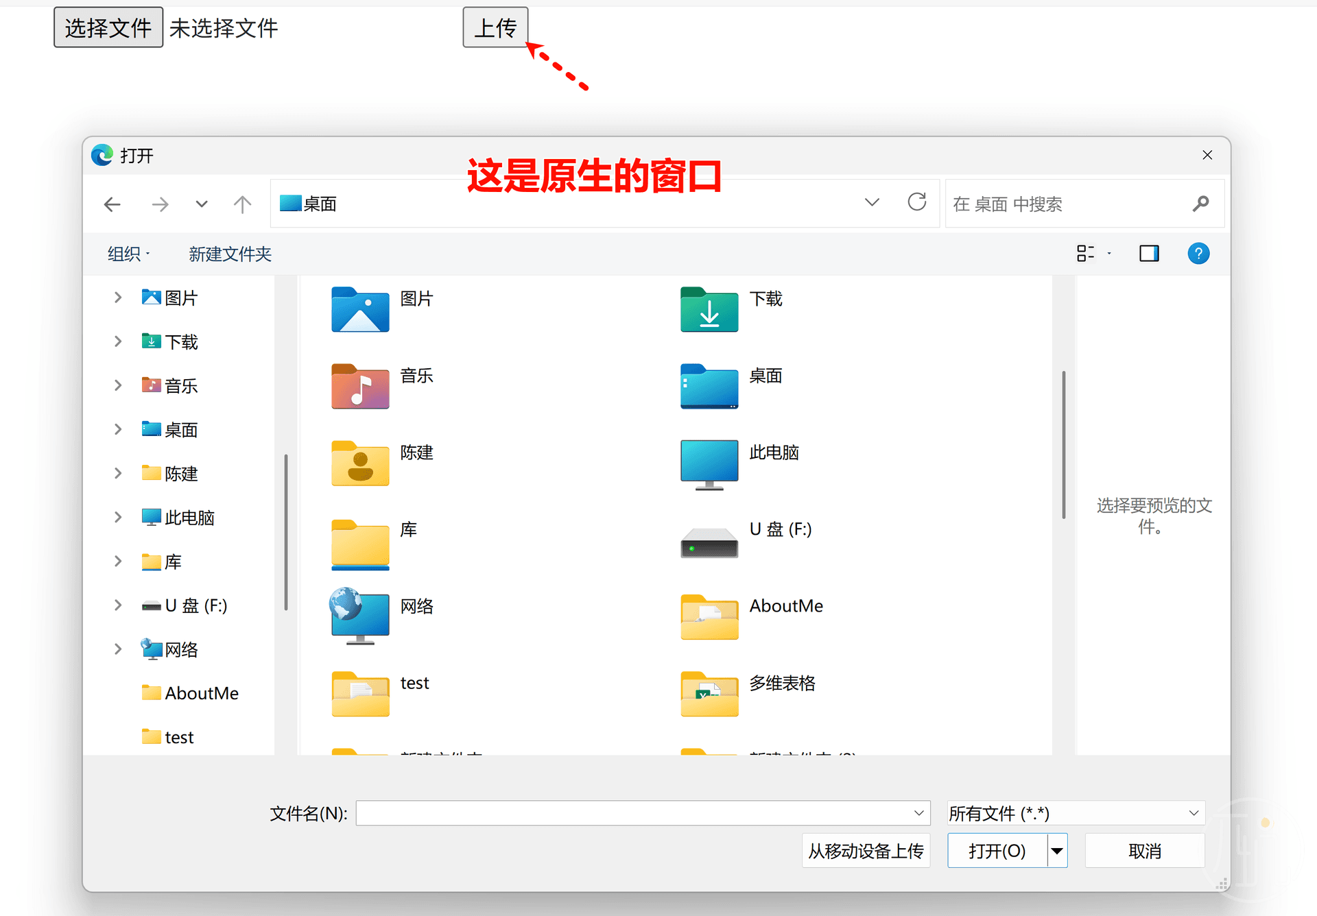Expand the 此电脑 tree node
Screen dimensions: 1317x916
118,518
